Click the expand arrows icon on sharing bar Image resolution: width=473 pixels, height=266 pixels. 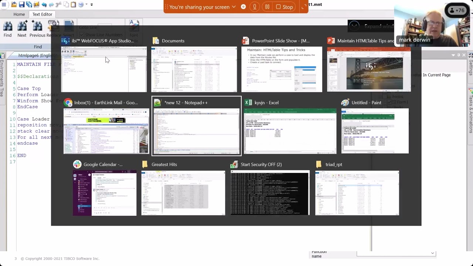tap(304, 7)
